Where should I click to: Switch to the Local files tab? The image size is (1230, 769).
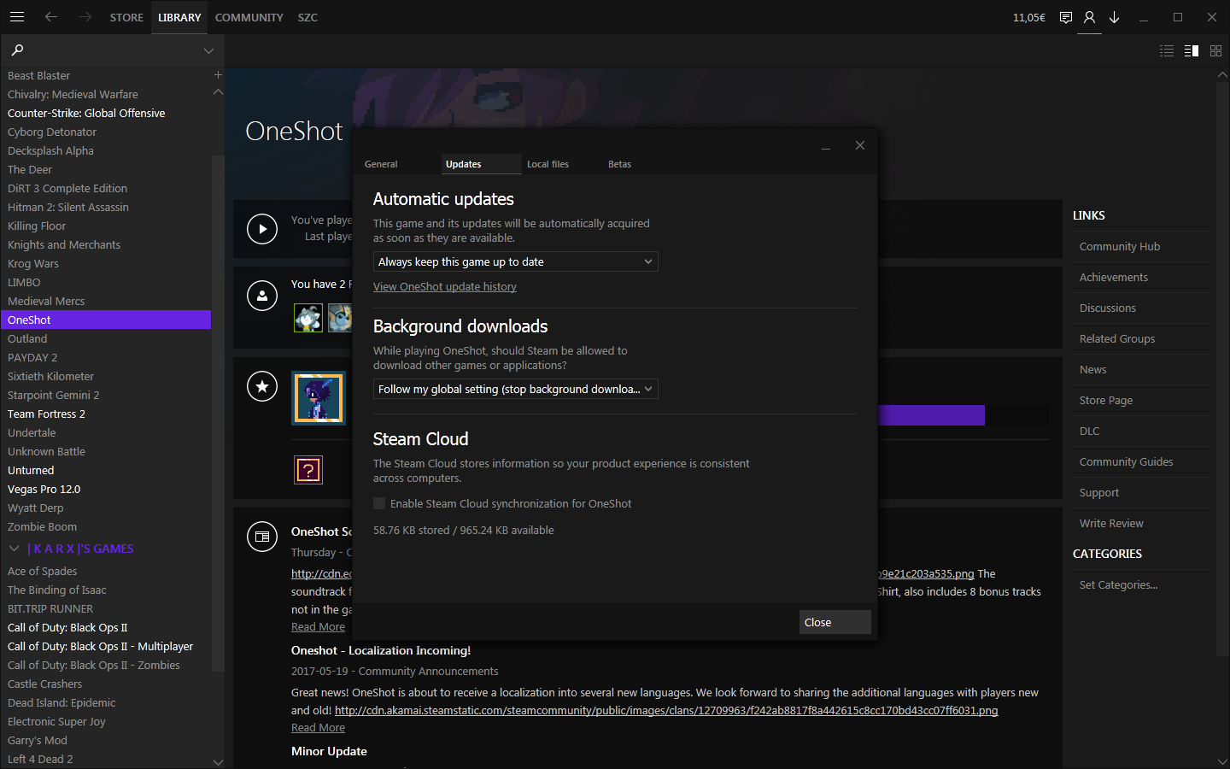coord(548,164)
